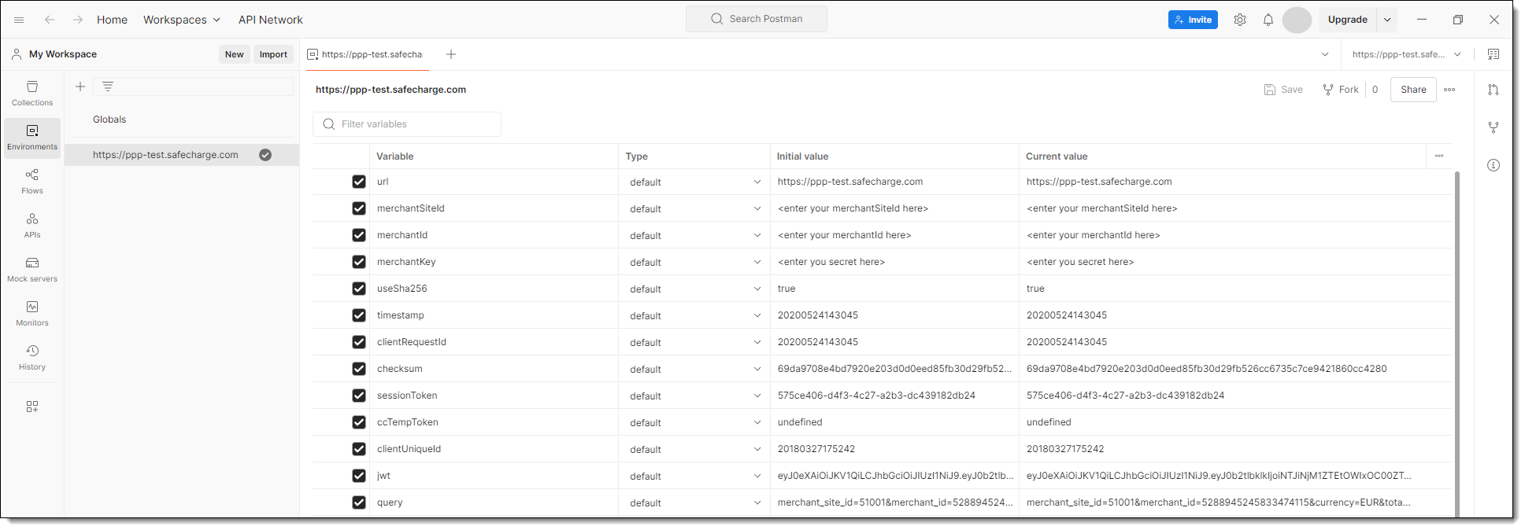This screenshot has width=1525, height=530.
Task: Open the notifications bell
Action: tap(1268, 20)
